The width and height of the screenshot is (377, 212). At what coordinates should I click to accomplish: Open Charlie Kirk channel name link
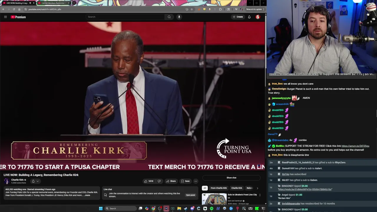[x=17, y=180]
